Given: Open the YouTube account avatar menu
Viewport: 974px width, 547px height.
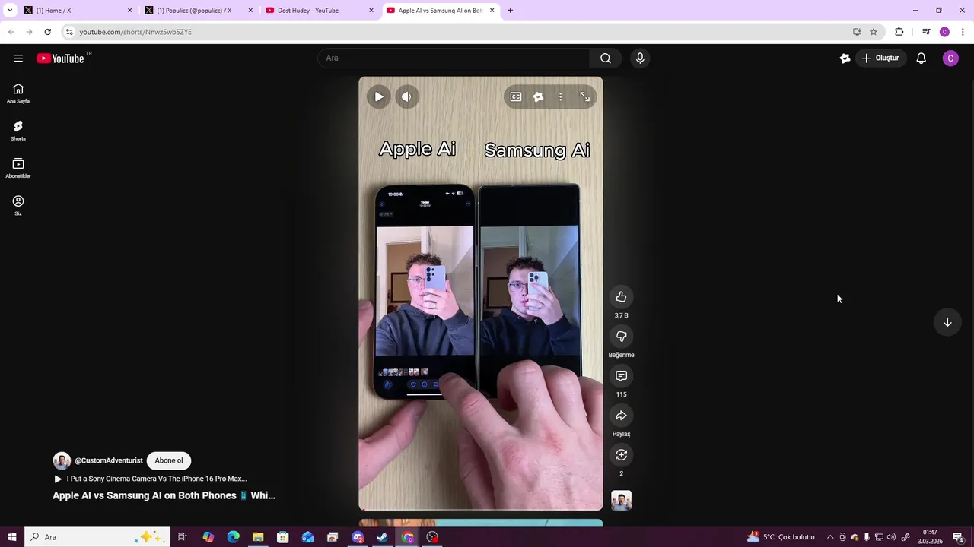Looking at the screenshot, I should 950,58.
